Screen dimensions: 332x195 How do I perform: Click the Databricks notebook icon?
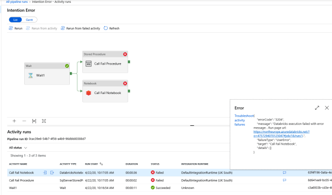click(88, 93)
